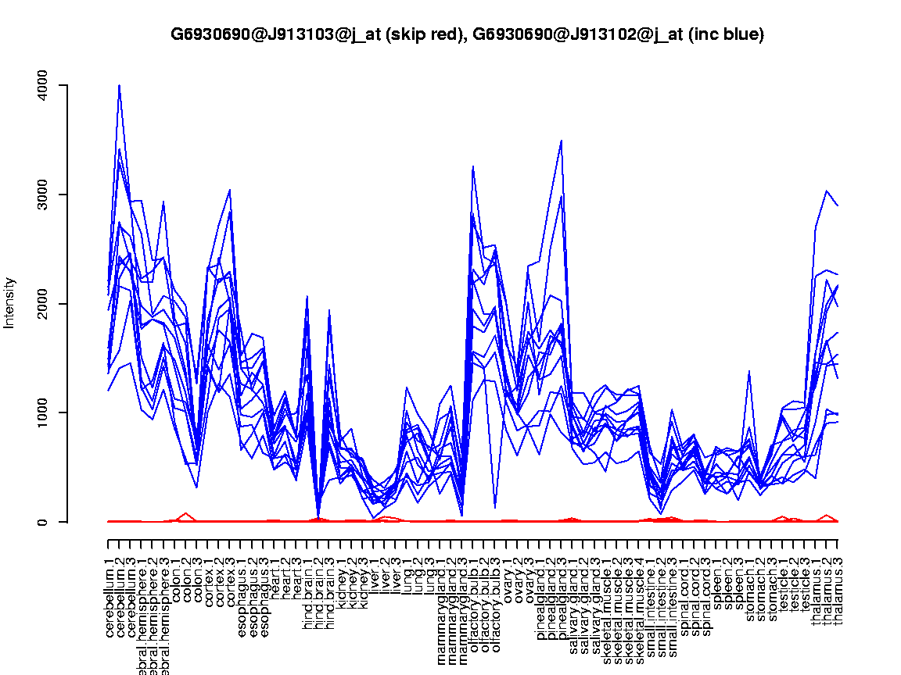Click the 2000 y-axis tick label
The image size is (901, 675).
click(x=43, y=303)
